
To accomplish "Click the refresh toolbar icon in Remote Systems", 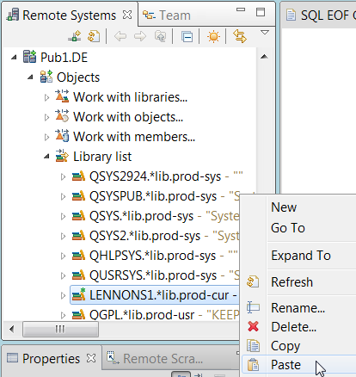I will (94, 36).
